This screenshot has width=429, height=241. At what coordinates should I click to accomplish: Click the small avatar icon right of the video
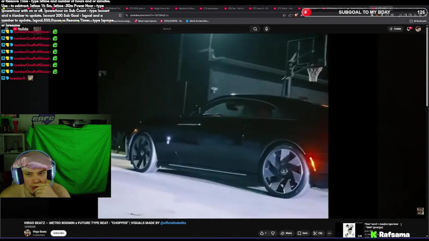coord(420,211)
